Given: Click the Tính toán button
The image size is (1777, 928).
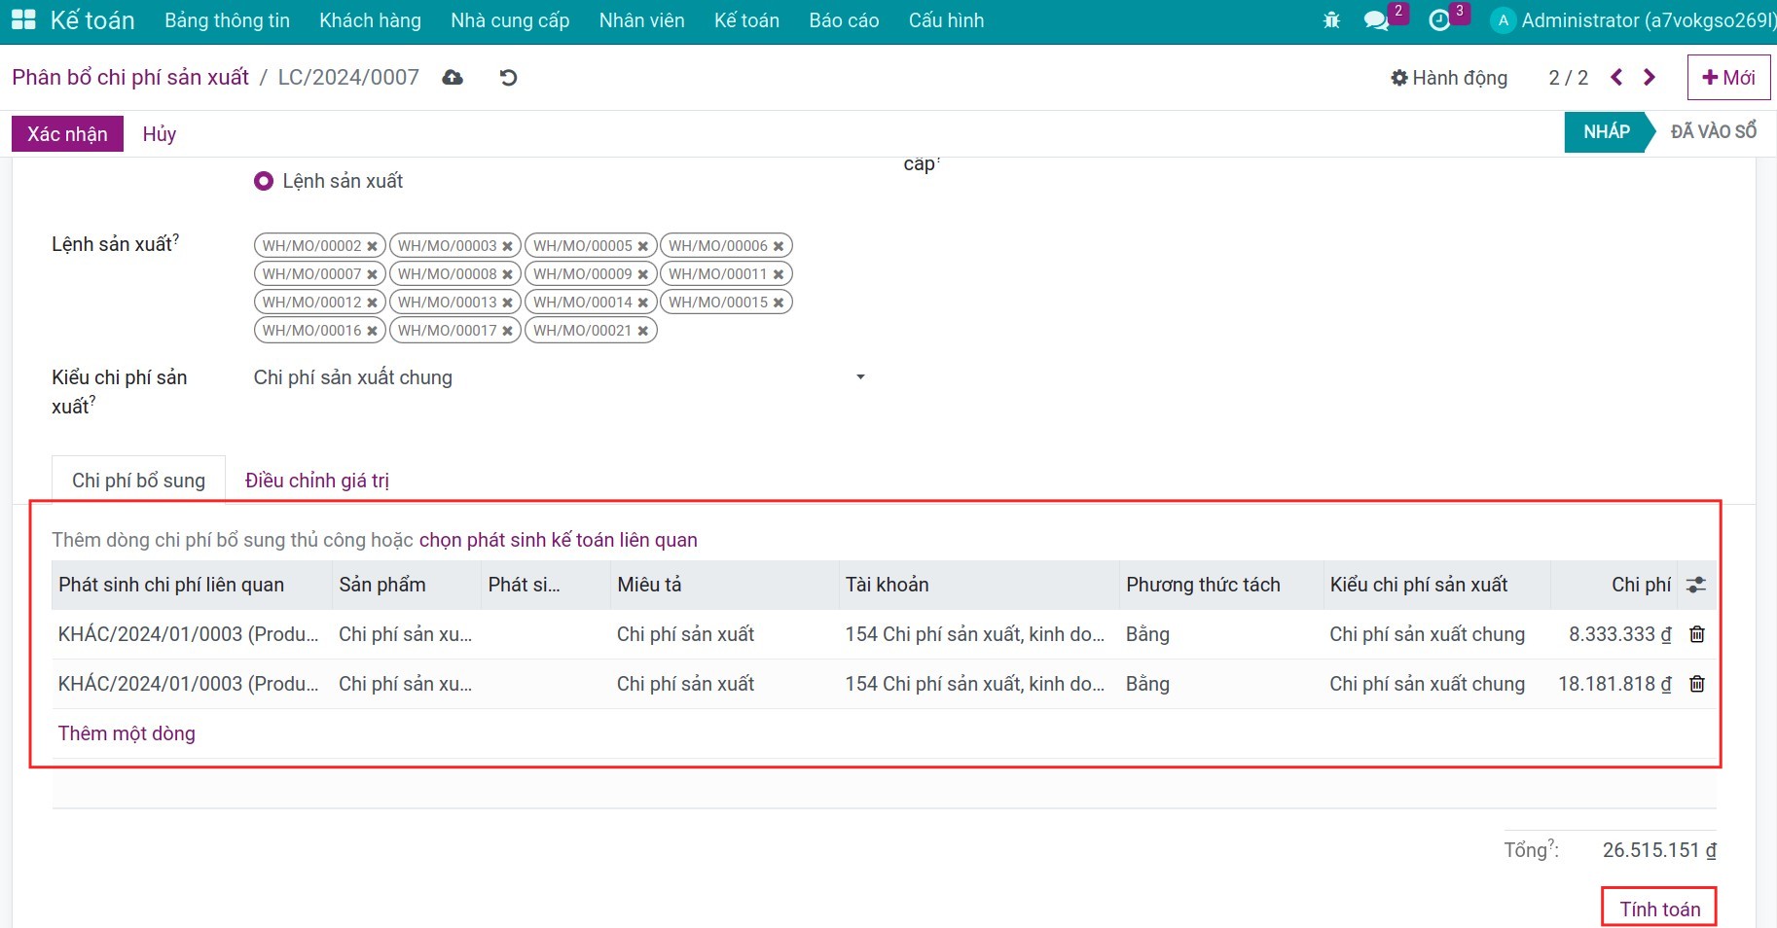Looking at the screenshot, I should click(x=1660, y=910).
